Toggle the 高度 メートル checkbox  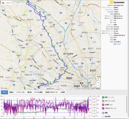[103, 97]
